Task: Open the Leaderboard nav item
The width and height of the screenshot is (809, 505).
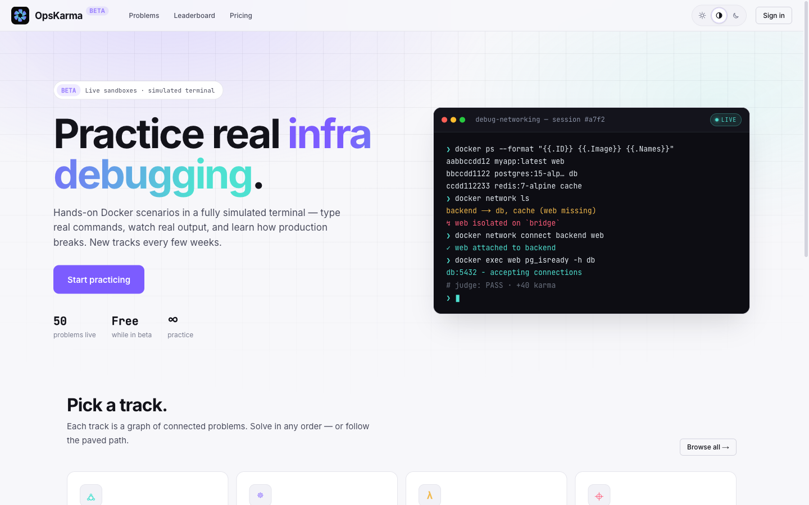Action: point(194,16)
